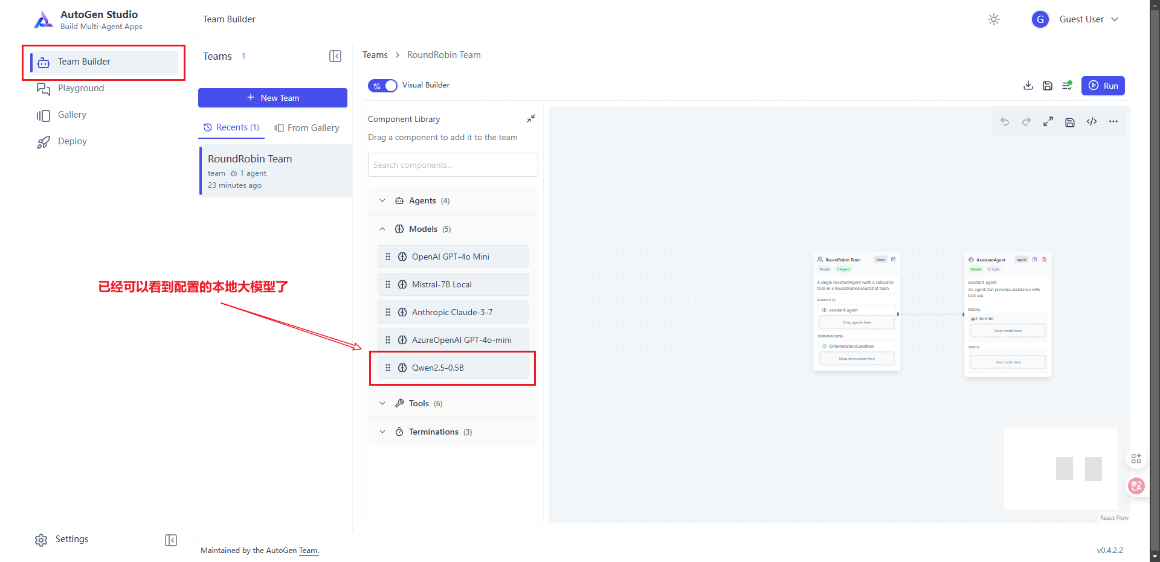Open Settings from sidebar
1160x562 pixels.
point(62,540)
